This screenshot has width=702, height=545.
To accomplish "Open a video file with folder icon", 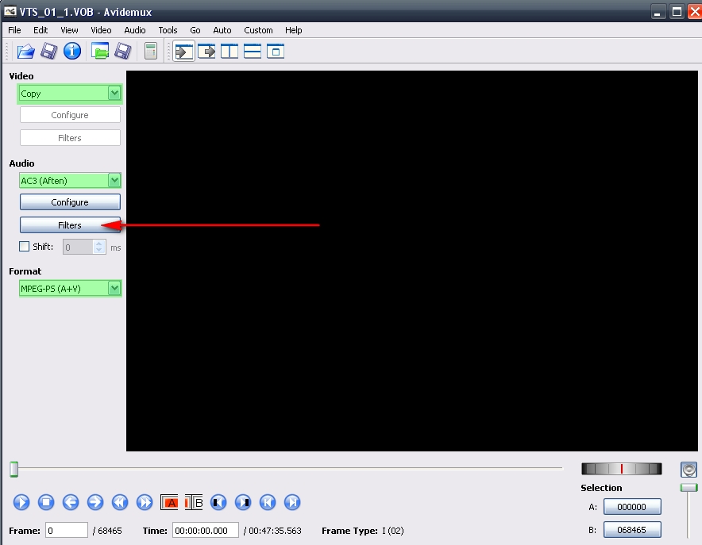I will click(26, 52).
